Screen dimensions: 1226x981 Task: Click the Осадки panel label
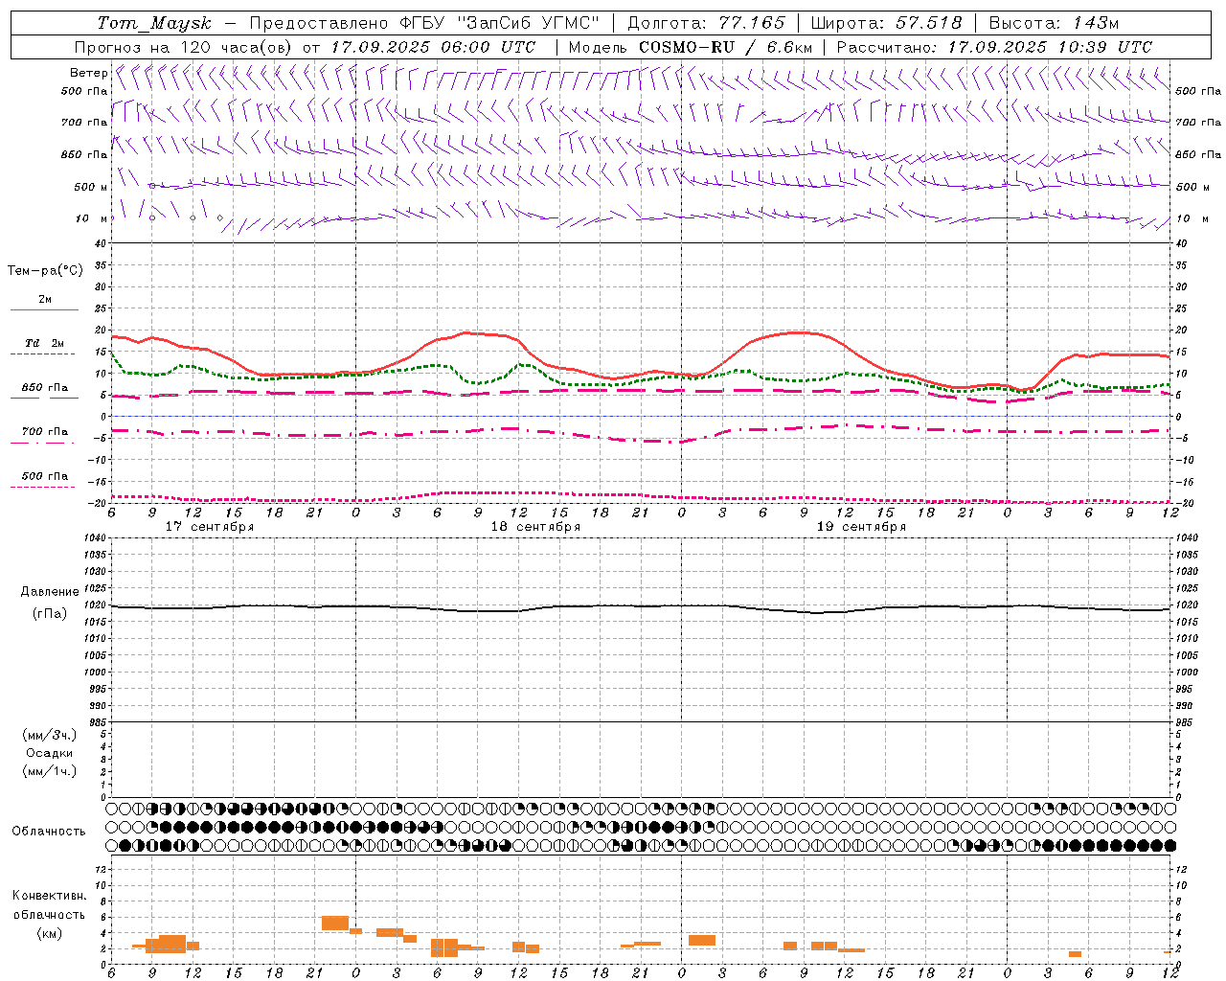point(50,753)
